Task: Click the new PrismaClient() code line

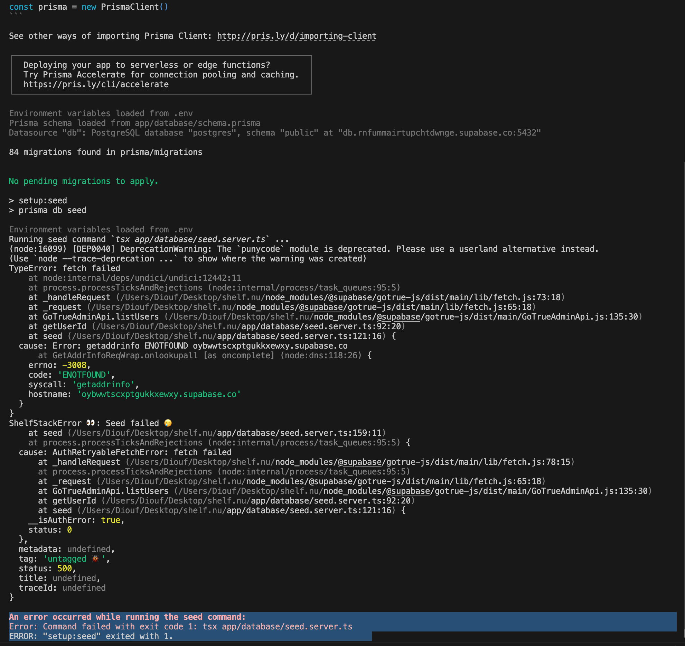Action: [88, 7]
